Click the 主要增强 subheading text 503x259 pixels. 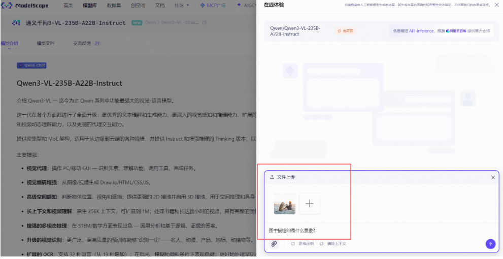coord(27,155)
